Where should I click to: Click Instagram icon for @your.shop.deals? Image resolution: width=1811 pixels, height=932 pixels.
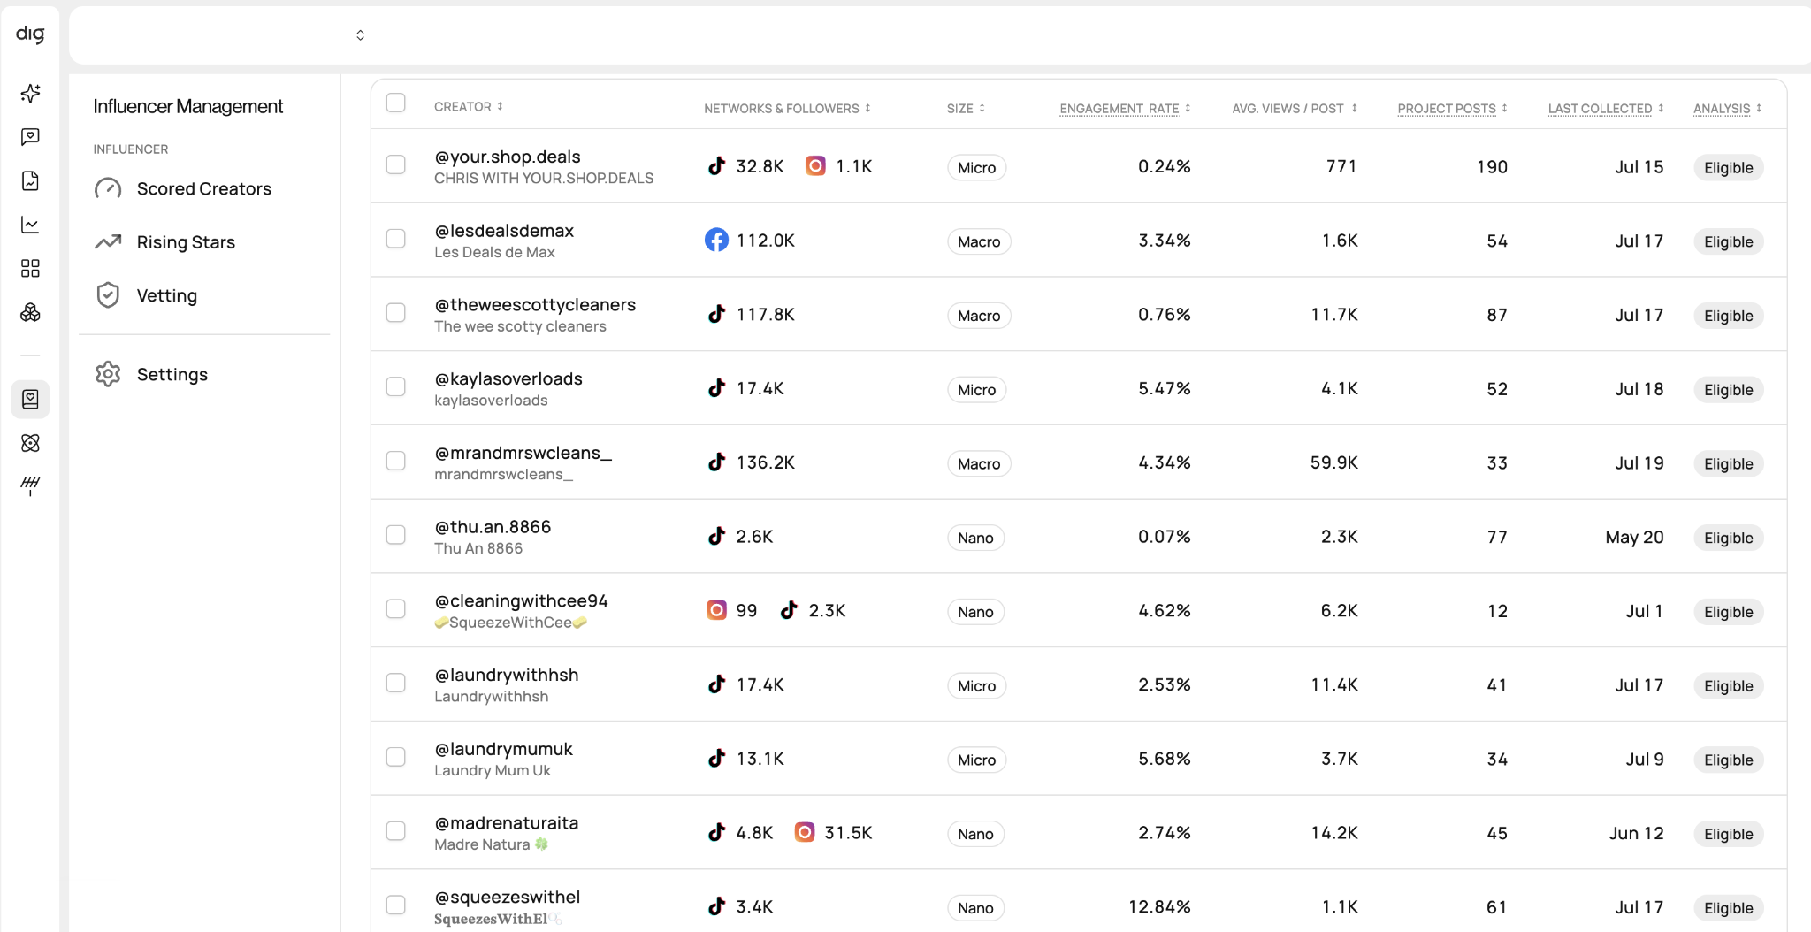coord(815,165)
